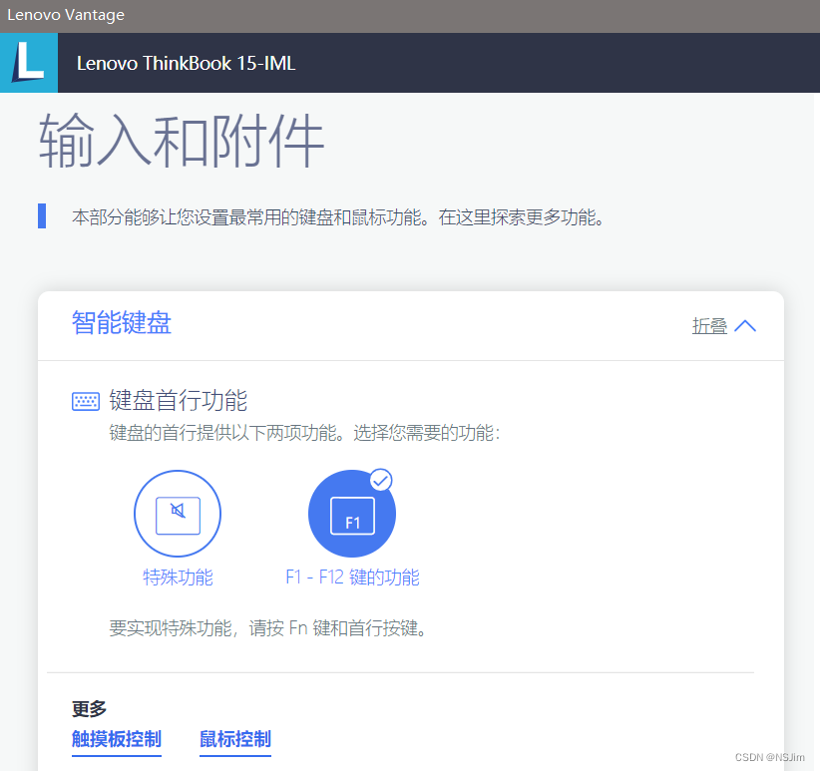This screenshot has width=820, height=771.
Task: Click the Lenovo Vantage window title
Action: (66, 15)
